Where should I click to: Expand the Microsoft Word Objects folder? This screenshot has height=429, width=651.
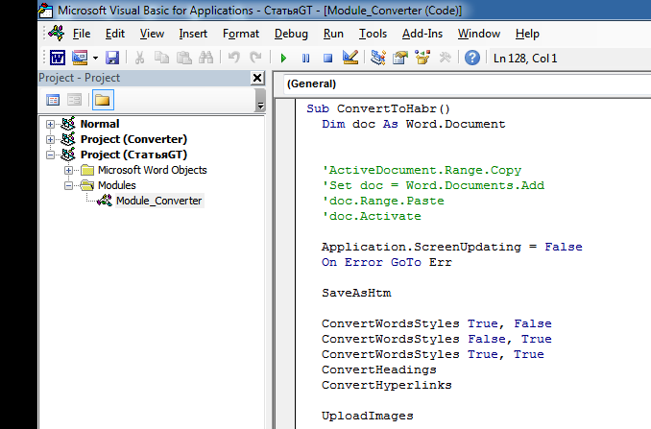pos(69,170)
